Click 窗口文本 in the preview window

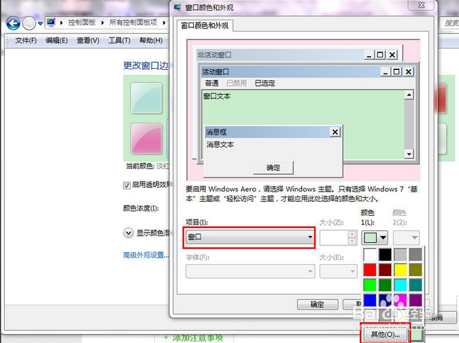tap(217, 96)
